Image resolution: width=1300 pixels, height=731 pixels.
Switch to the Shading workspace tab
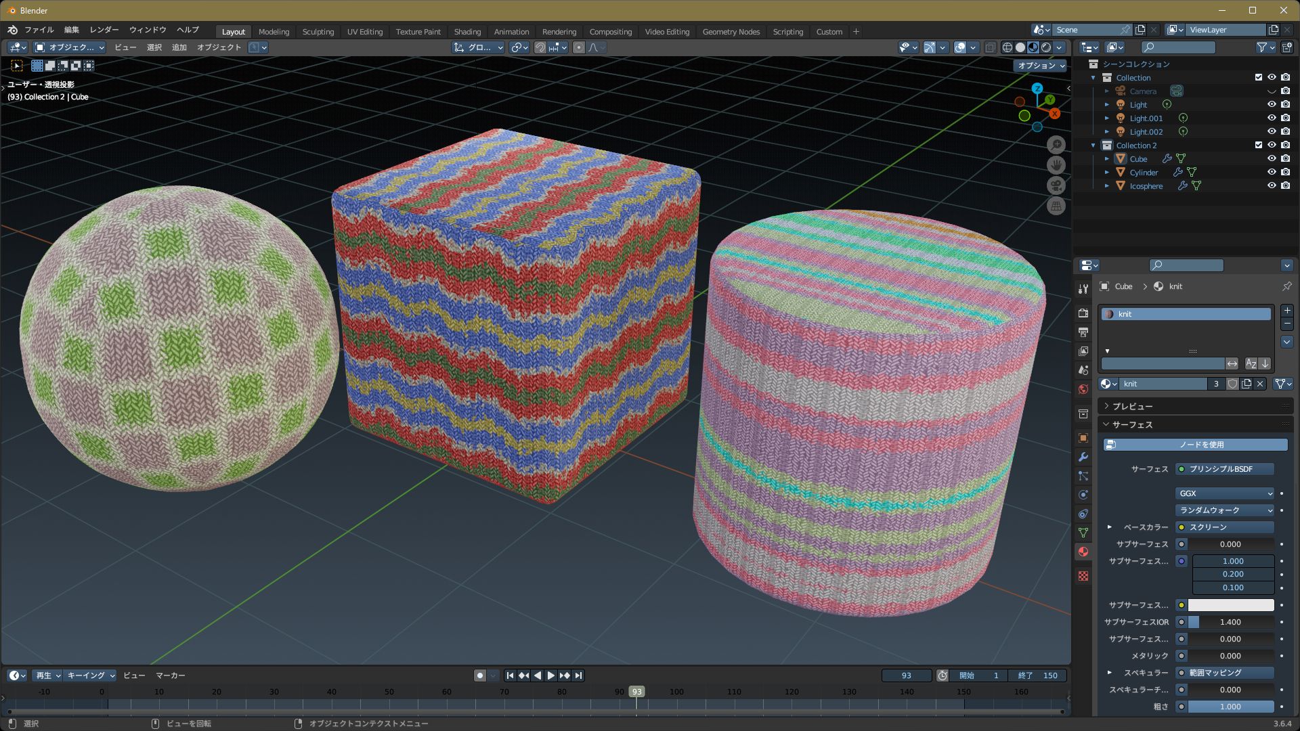[467, 32]
